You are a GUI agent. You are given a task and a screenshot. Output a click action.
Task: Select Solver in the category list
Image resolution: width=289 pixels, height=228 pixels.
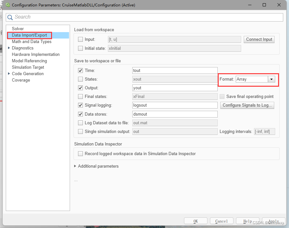[x=18, y=29]
